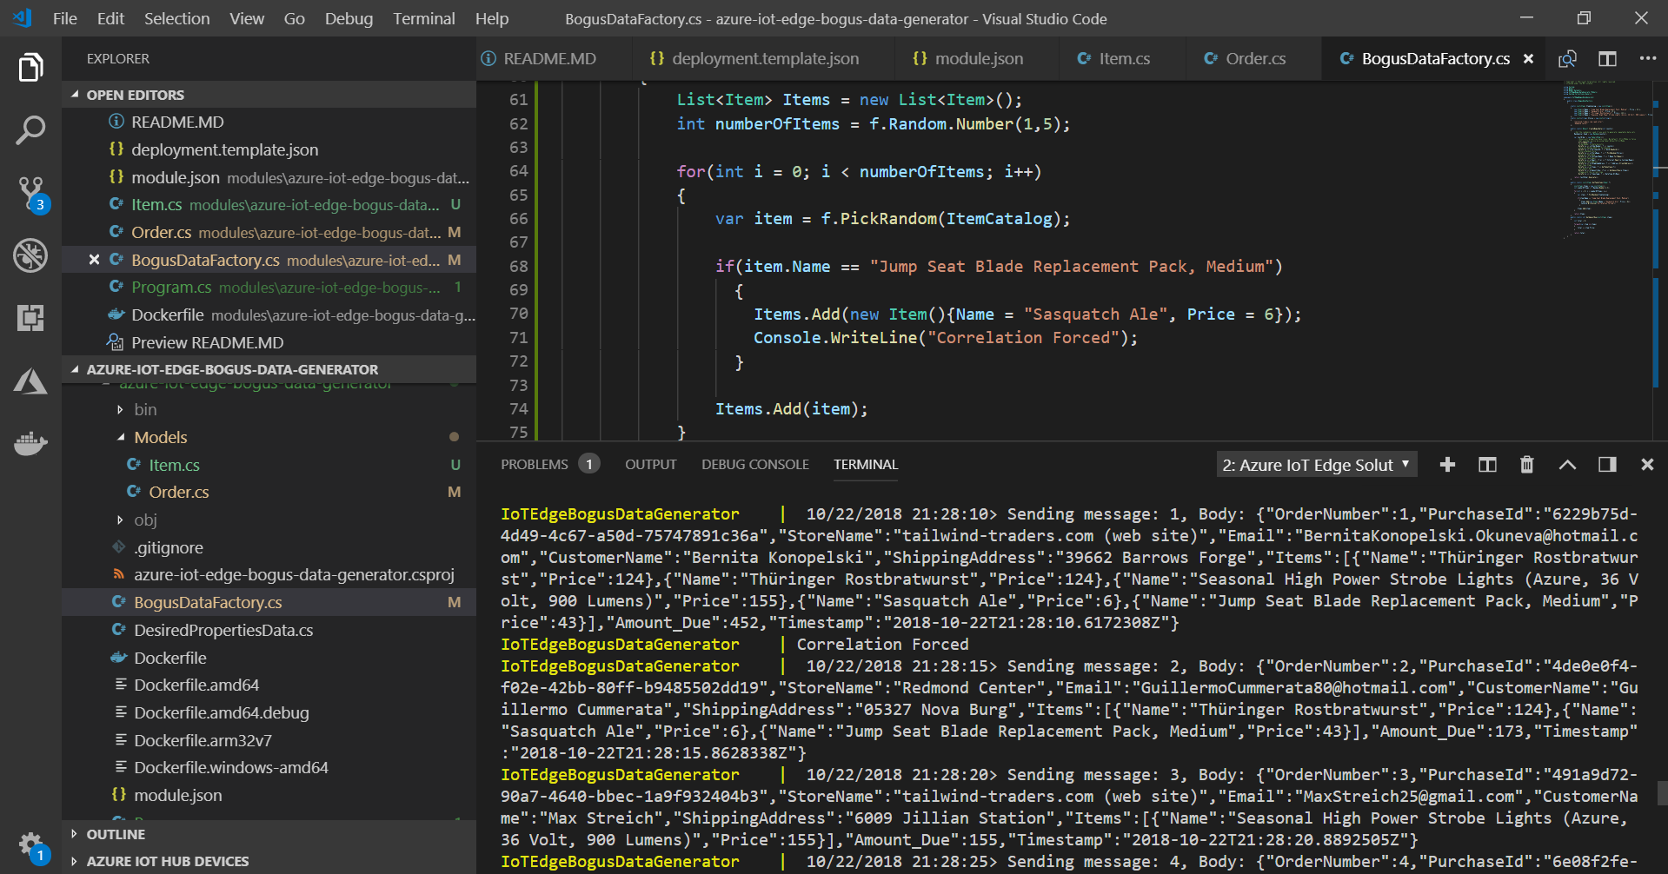Open the Debug view icon
This screenshot has height=874, width=1668.
30,255
